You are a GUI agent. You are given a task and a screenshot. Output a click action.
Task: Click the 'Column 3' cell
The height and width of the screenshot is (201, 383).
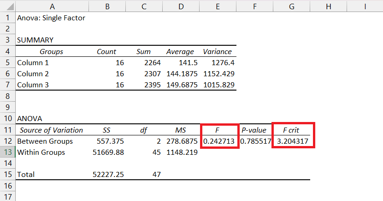[x=33, y=85]
